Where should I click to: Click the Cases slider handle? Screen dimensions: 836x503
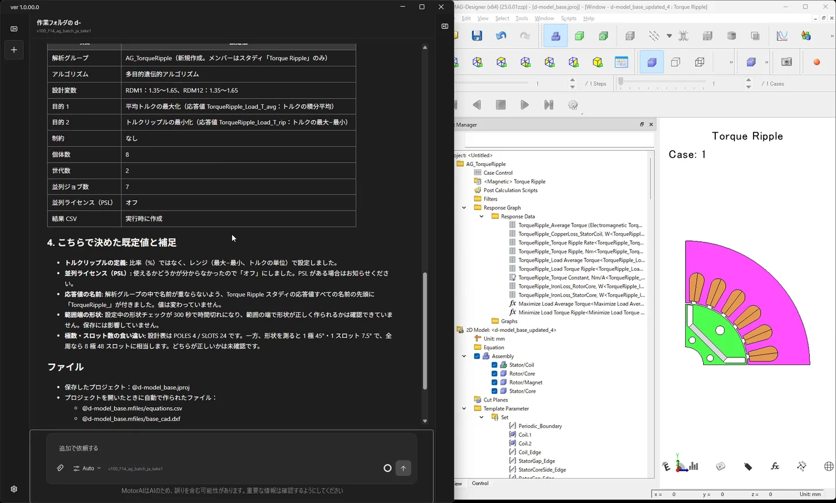point(621,82)
